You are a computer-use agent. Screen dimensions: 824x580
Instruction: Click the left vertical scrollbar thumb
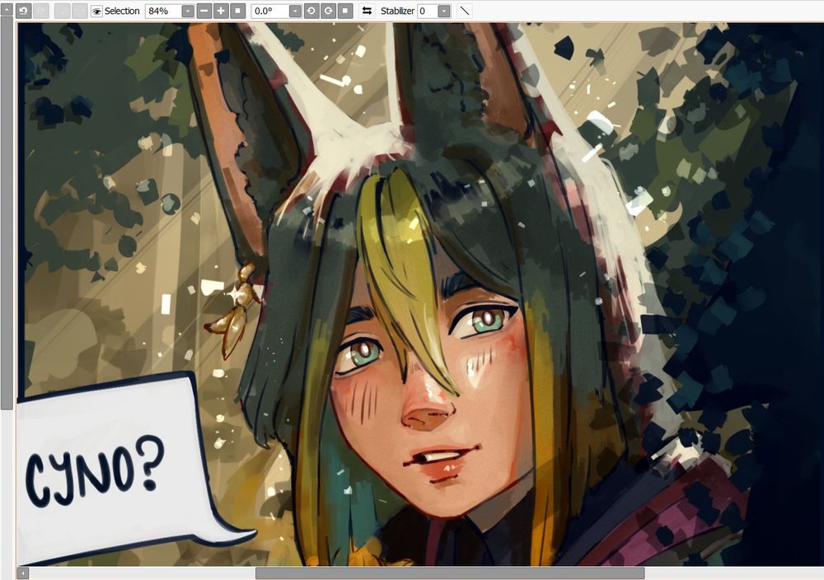point(7,213)
